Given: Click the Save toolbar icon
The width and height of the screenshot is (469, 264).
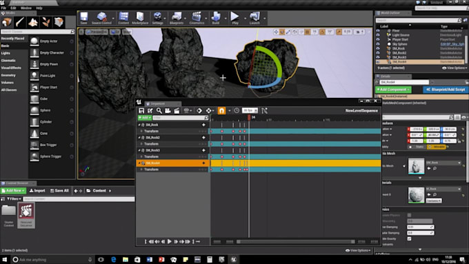Looking at the screenshot, I should (x=83, y=18).
